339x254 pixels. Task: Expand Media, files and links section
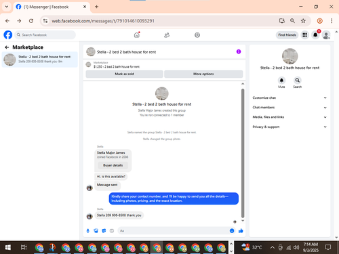click(290, 117)
